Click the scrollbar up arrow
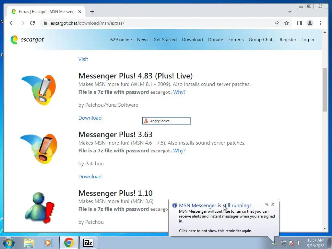 [x=325, y=32]
